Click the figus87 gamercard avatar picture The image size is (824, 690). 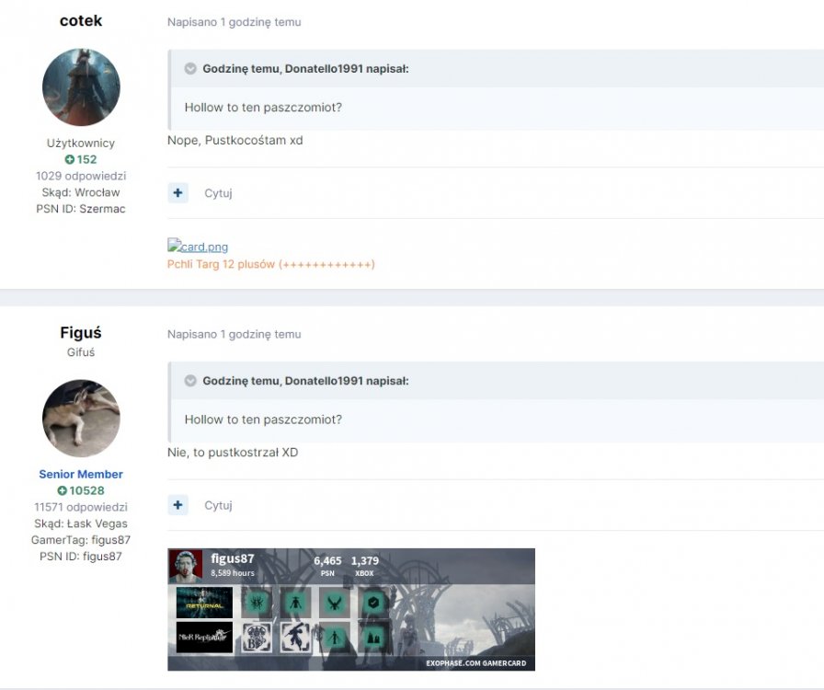185,566
